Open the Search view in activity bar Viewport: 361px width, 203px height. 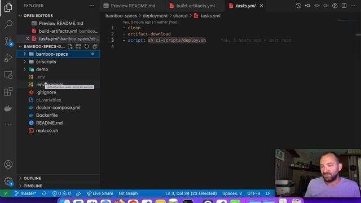pos(8,24)
